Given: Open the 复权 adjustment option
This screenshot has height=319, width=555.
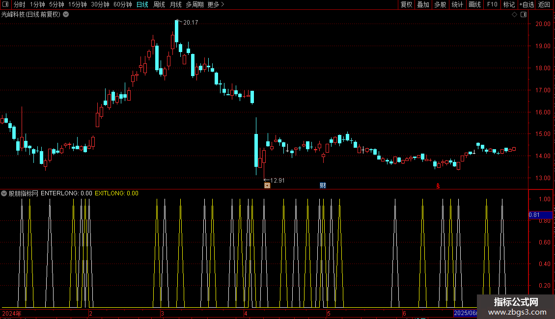Looking at the screenshot, I should (x=406, y=4).
